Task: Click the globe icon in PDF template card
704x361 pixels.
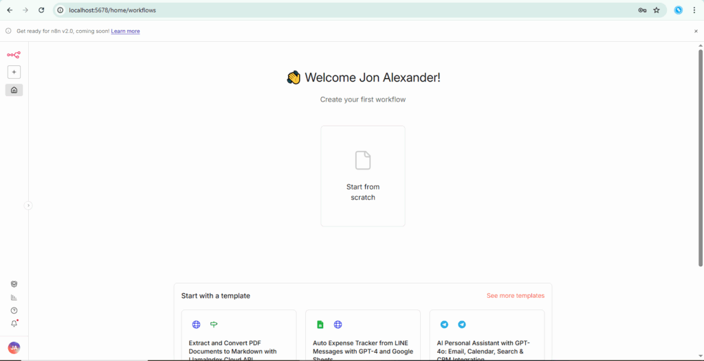Action: [196, 325]
